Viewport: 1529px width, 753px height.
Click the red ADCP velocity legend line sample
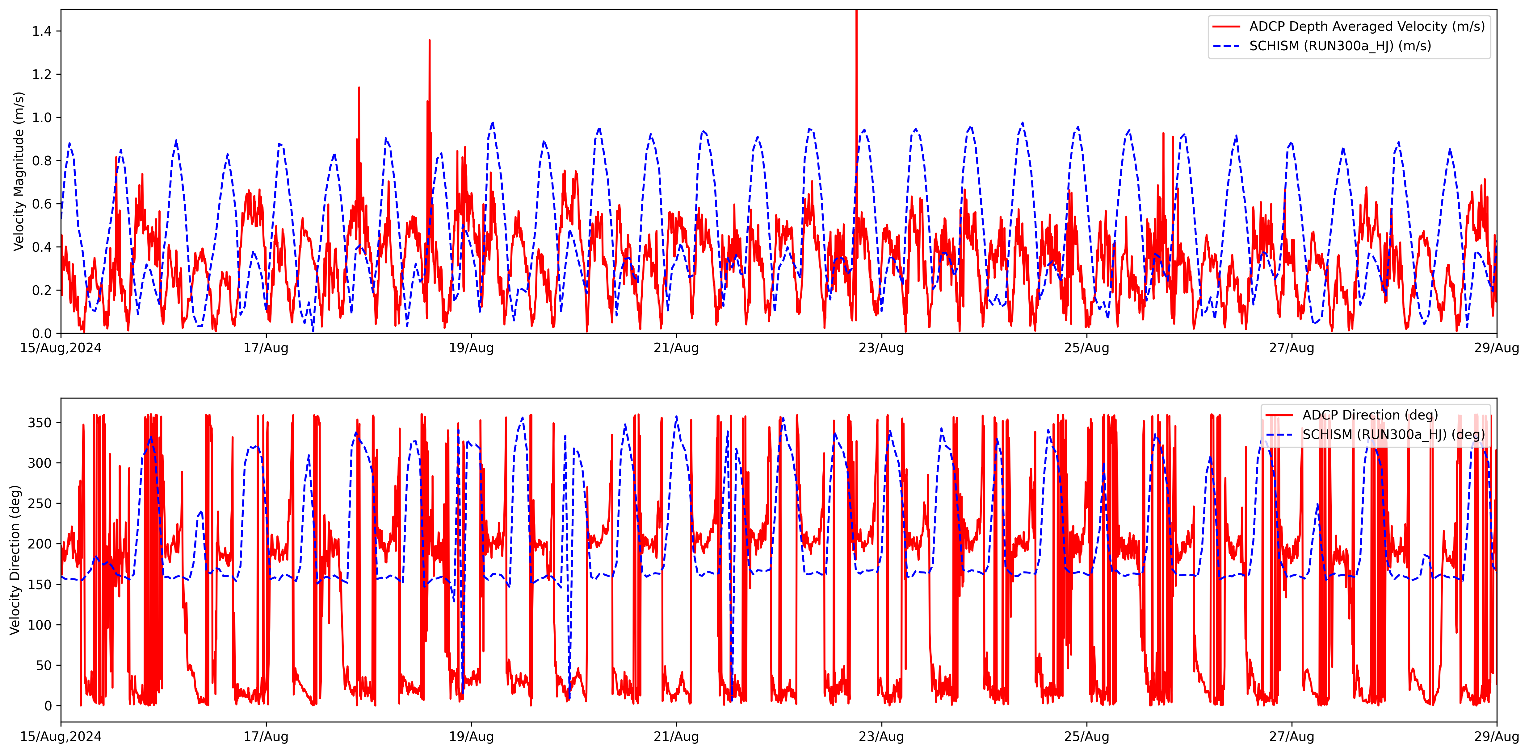(1226, 27)
